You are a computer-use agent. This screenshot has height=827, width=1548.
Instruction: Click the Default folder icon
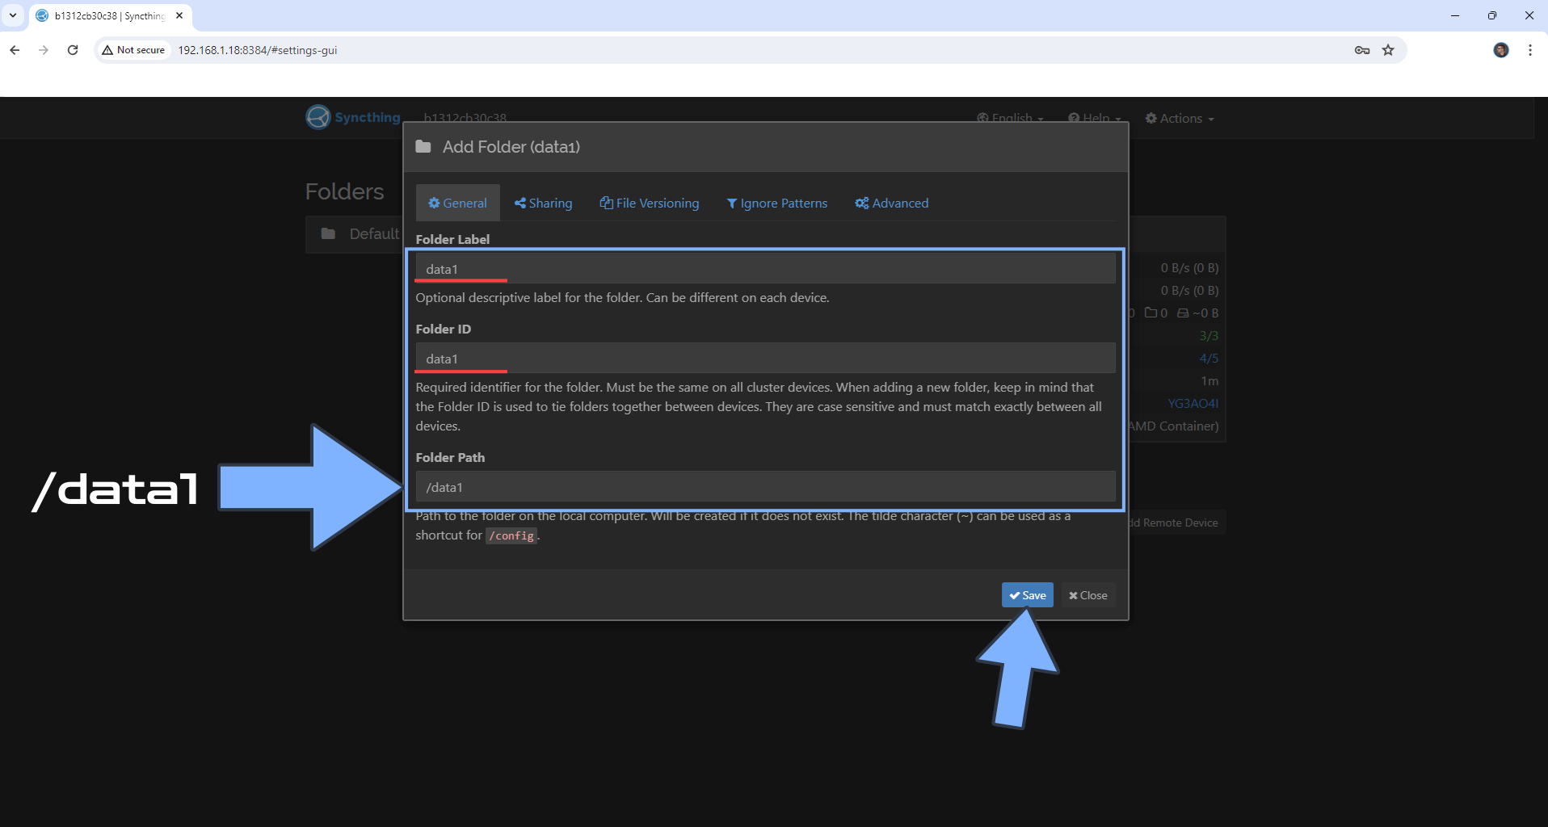328,233
